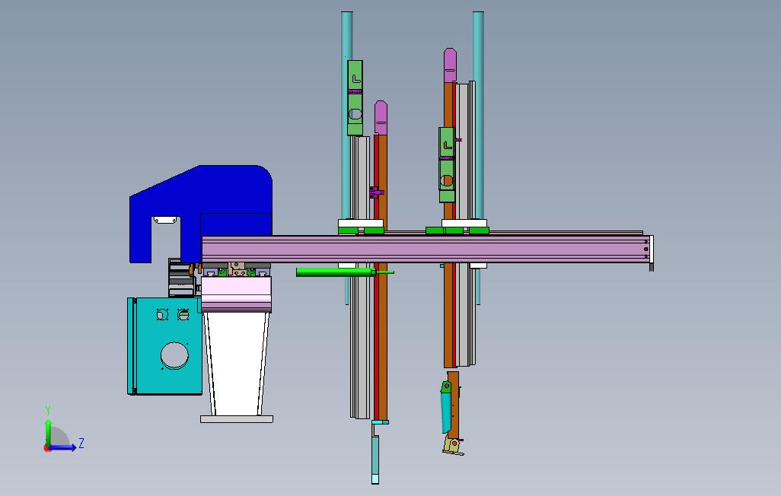Select the gray base plate under pedestal
This screenshot has width=781, height=496.
point(237,419)
